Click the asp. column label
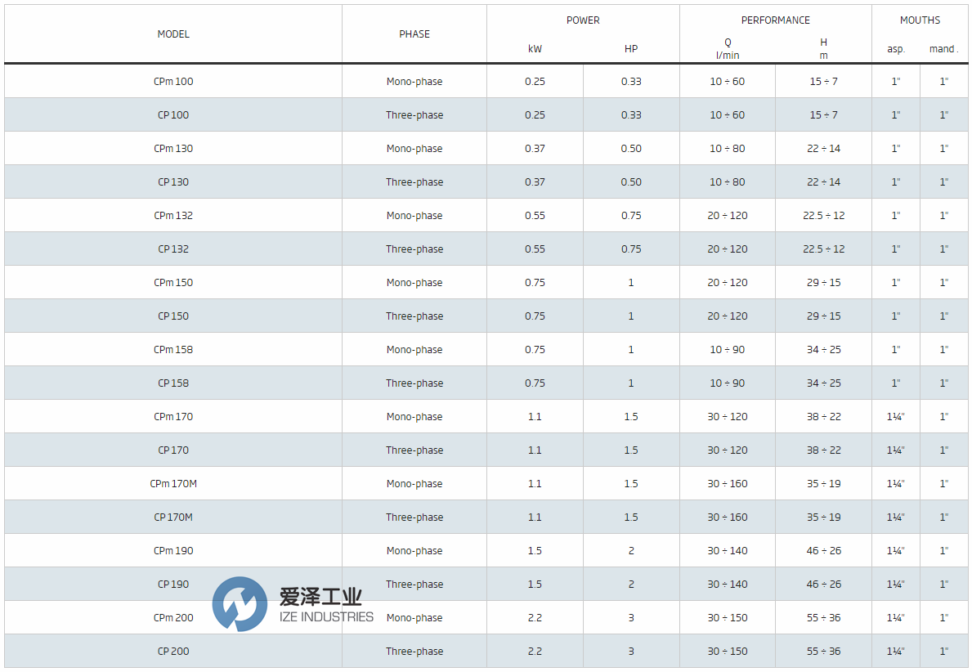 point(896,48)
